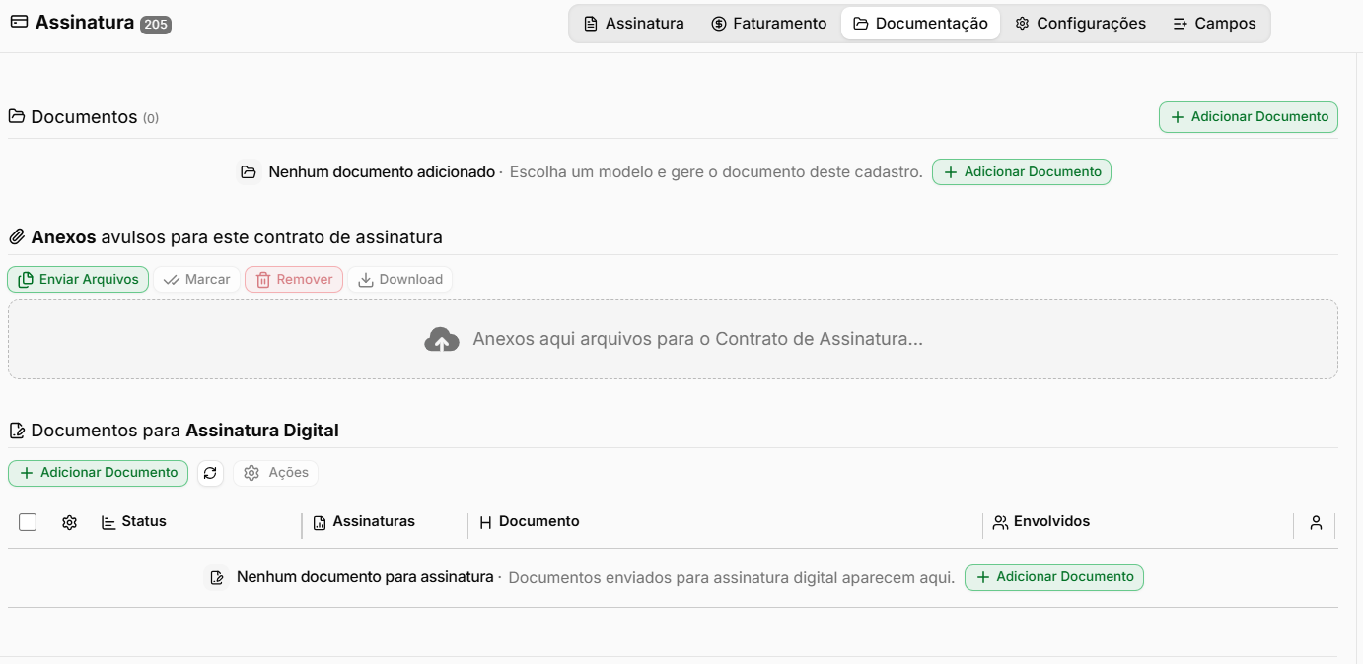Click the paperclip icon next to Anexos

(17, 237)
